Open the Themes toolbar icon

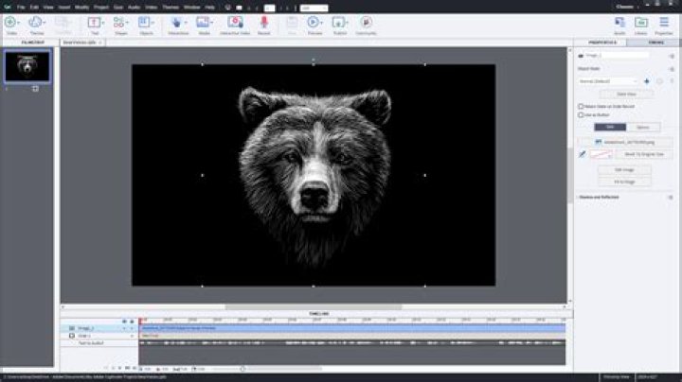tap(36, 23)
